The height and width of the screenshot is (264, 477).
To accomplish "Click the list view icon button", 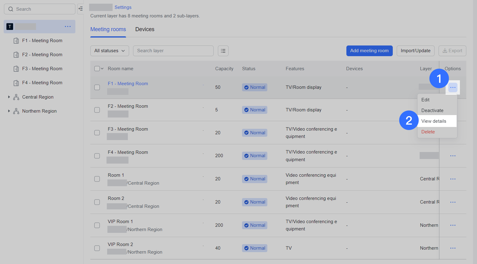I will 223,51.
